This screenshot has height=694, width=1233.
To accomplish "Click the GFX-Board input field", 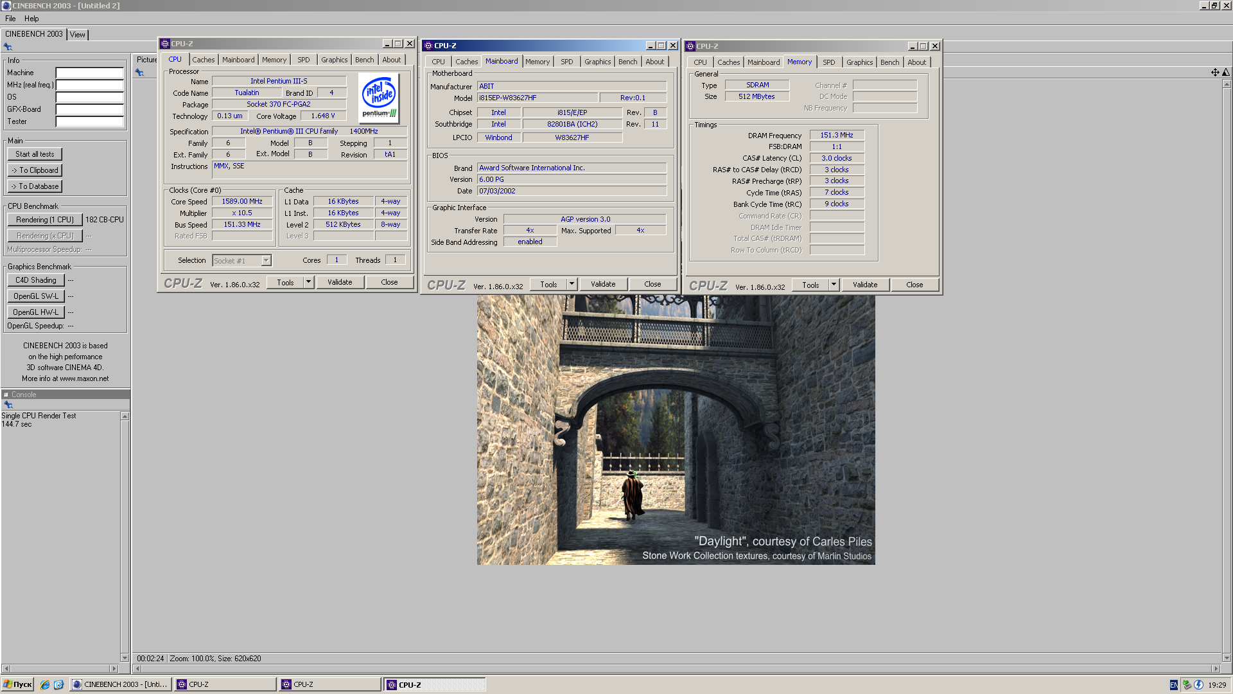I will point(89,109).
